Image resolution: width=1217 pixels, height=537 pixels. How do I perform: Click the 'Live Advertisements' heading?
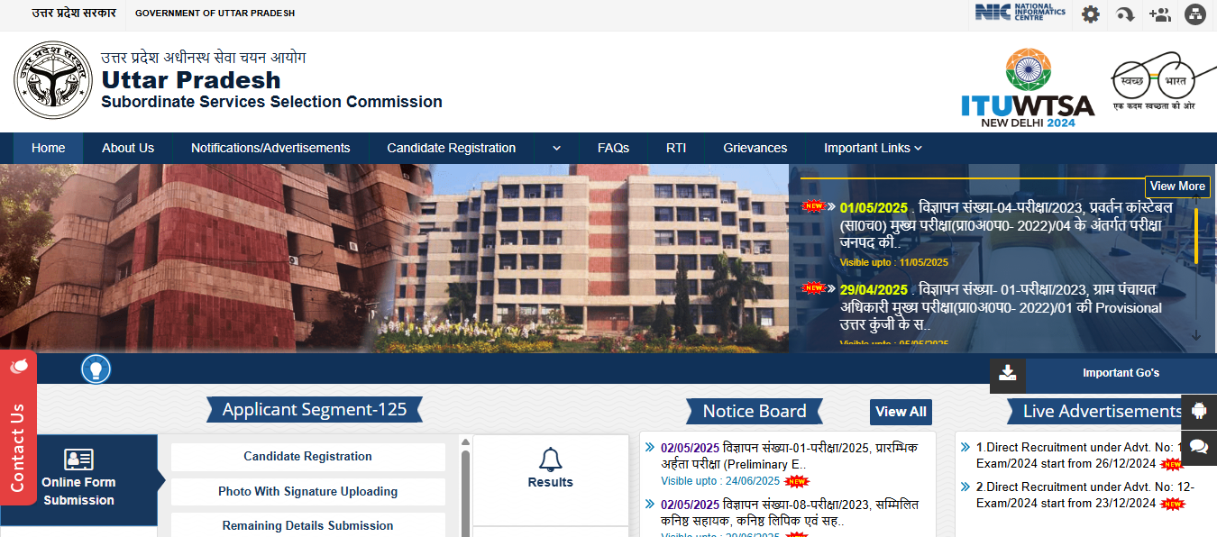pyautogui.click(x=1102, y=412)
